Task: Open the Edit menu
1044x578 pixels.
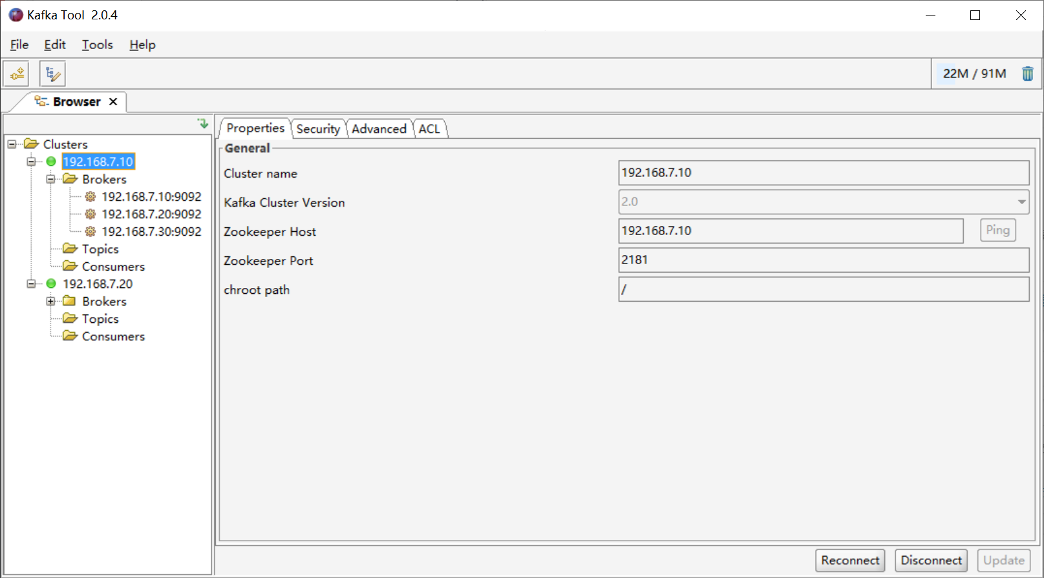Action: [x=55, y=45]
